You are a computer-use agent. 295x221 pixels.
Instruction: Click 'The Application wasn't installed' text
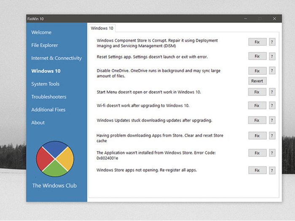point(156,155)
